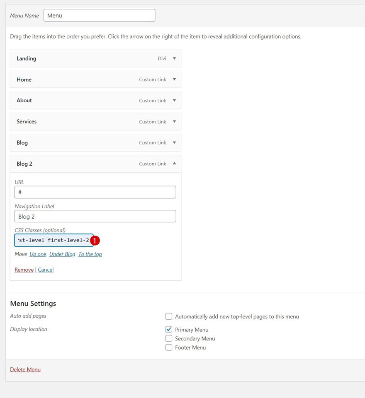Image resolution: width=365 pixels, height=398 pixels.
Task: Select the Navigation Label field text
Action: (x=95, y=216)
